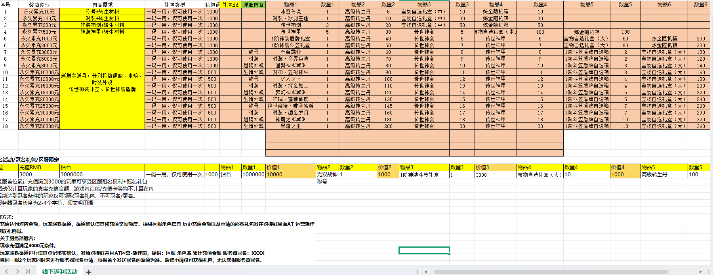713x275 pixels.
Task: Add a new sheet with the plus icon
Action: tap(89, 272)
